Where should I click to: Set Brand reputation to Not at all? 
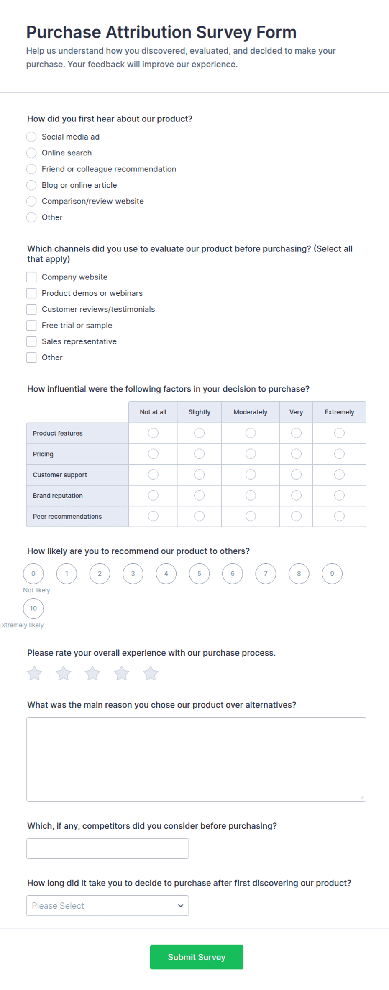click(153, 495)
